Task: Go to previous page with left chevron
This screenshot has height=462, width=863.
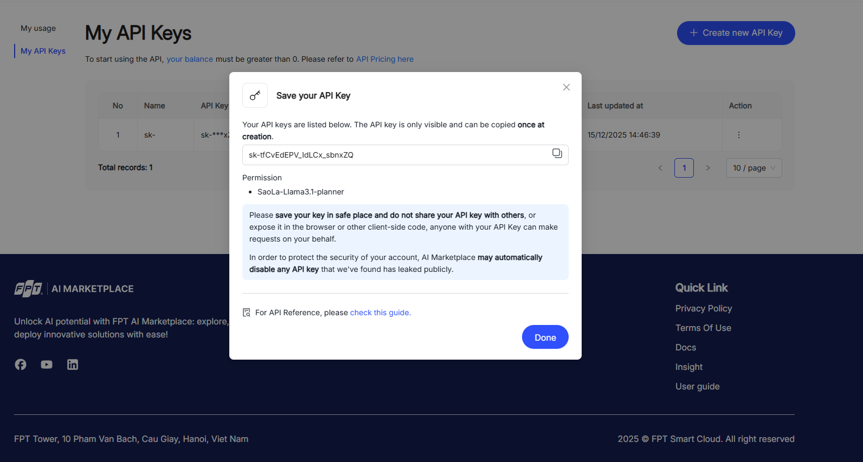Action: (660, 168)
